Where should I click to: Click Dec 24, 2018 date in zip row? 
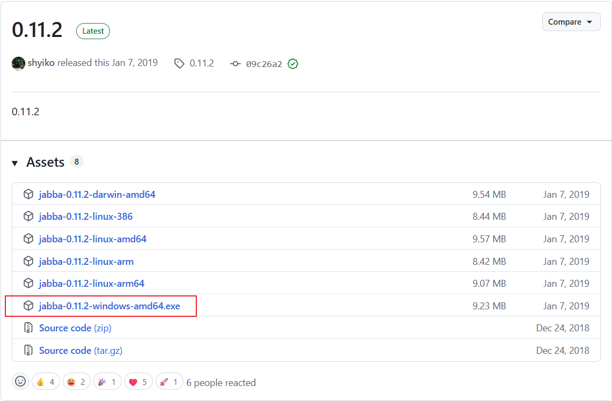563,328
